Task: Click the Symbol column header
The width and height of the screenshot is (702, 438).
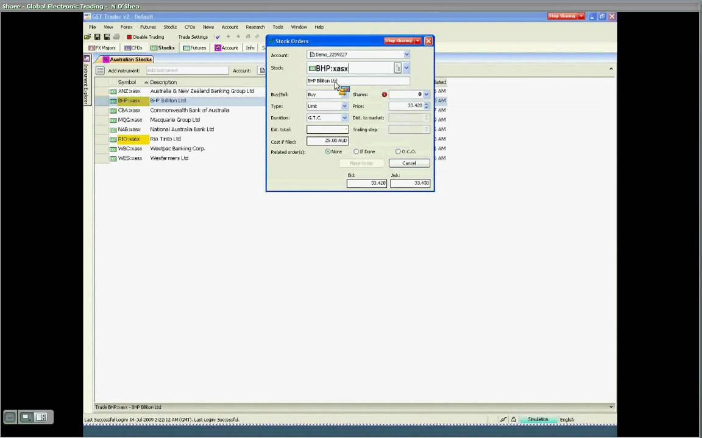Action: pyautogui.click(x=127, y=82)
